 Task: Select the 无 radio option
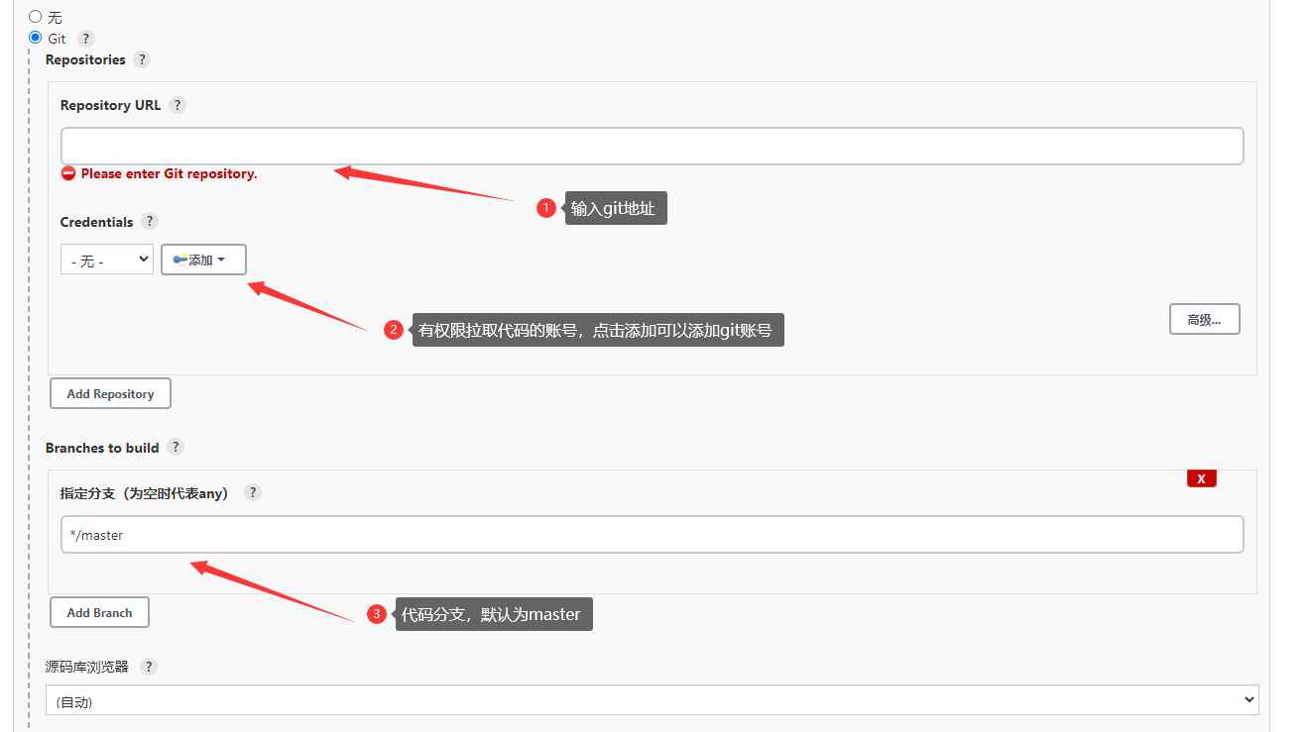[x=36, y=17]
